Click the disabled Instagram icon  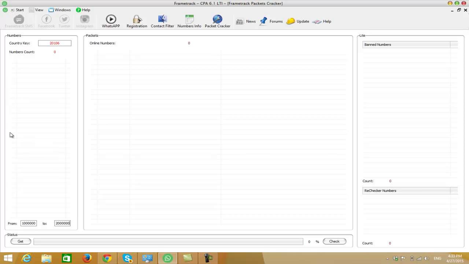tap(85, 21)
